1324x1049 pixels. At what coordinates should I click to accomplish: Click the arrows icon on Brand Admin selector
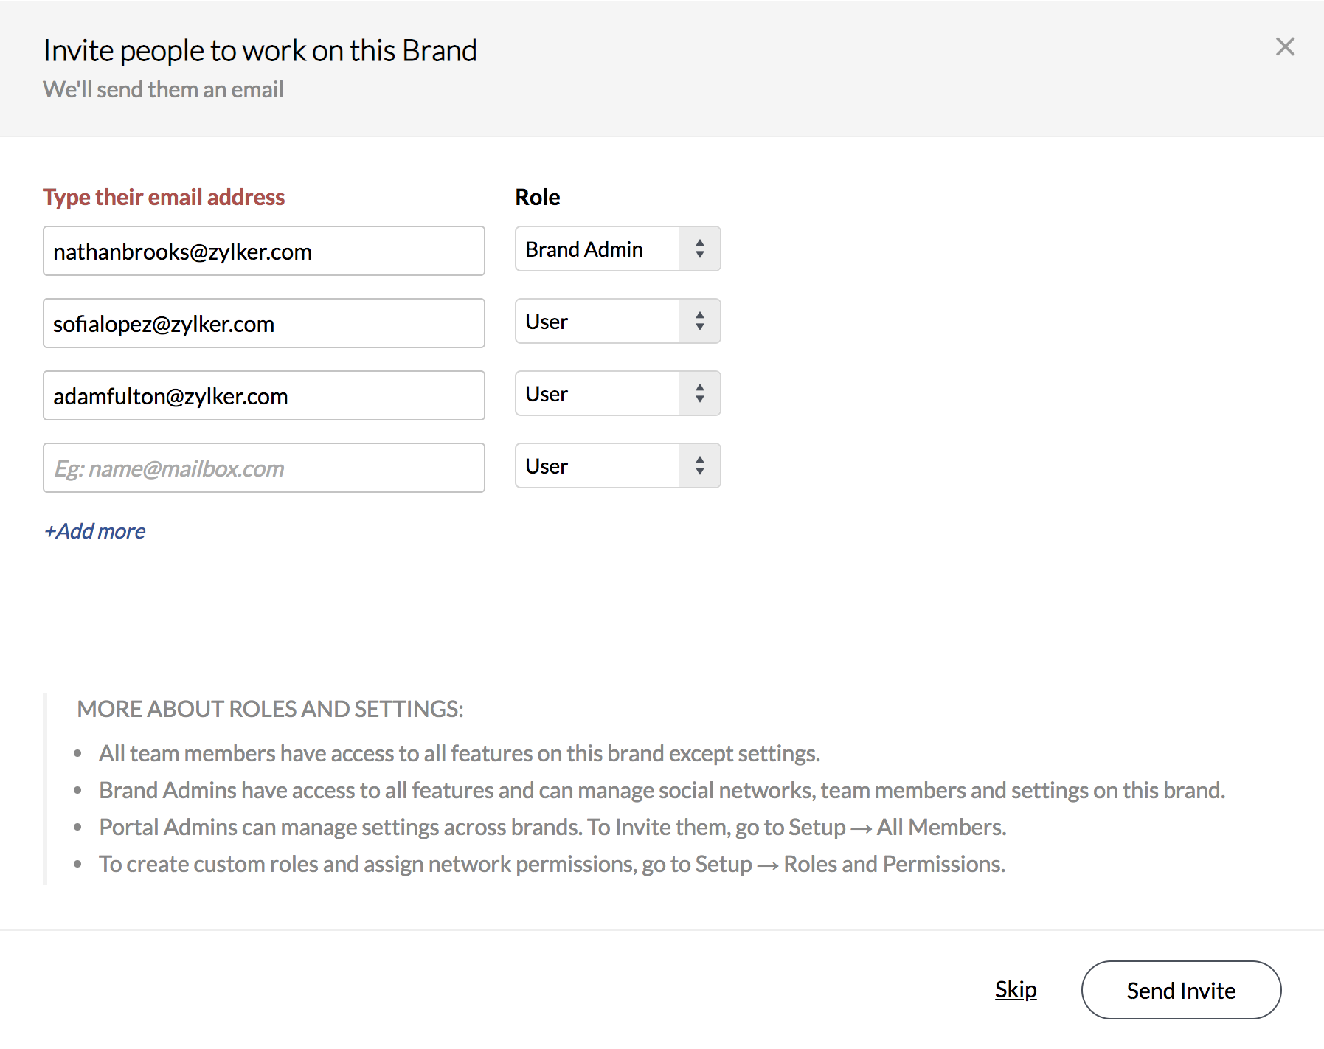699,249
